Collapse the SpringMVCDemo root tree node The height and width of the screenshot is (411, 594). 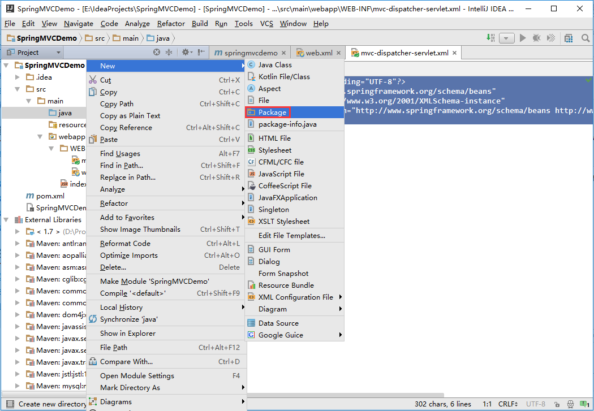pos(6,66)
